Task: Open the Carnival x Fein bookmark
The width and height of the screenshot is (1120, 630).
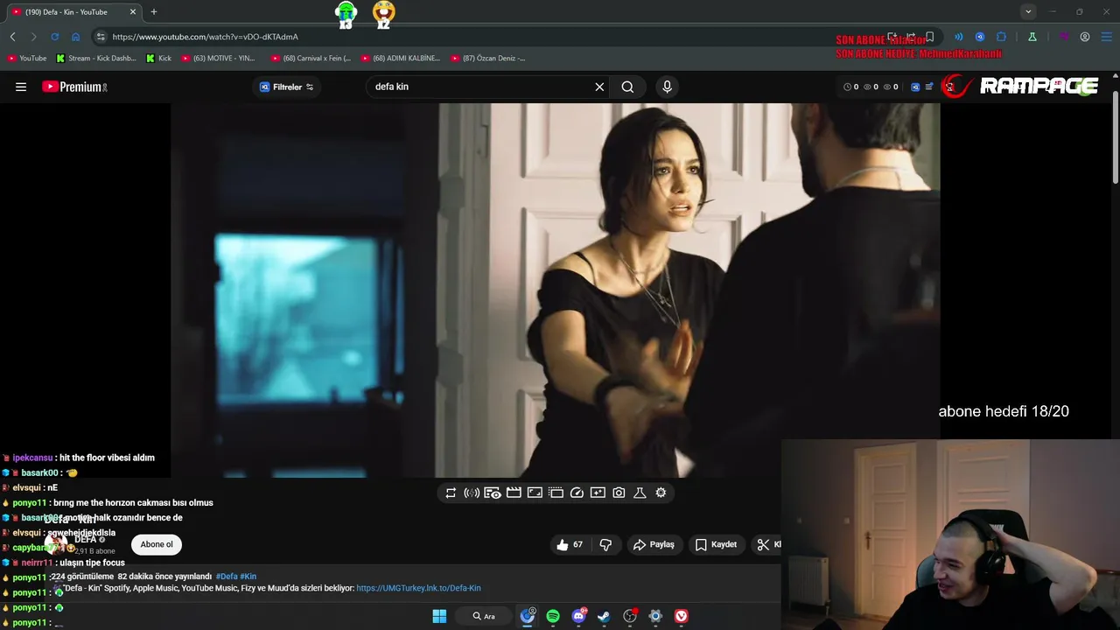Action: (x=311, y=58)
